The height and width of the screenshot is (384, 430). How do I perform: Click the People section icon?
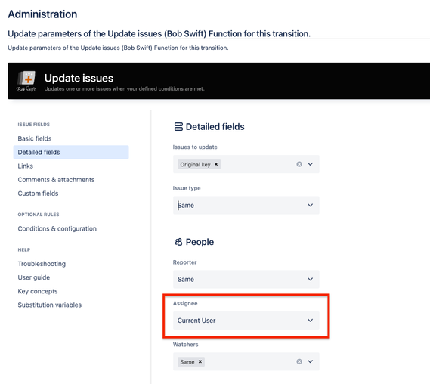pos(178,242)
